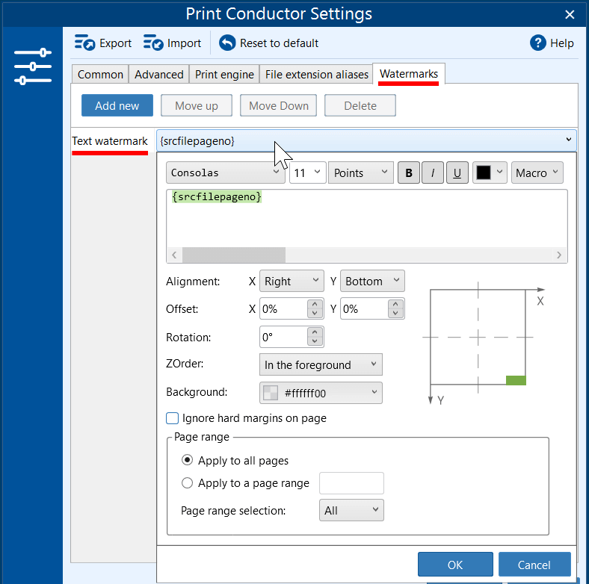Open the Macro dropdown menu
The image size is (589, 584).
(x=537, y=173)
